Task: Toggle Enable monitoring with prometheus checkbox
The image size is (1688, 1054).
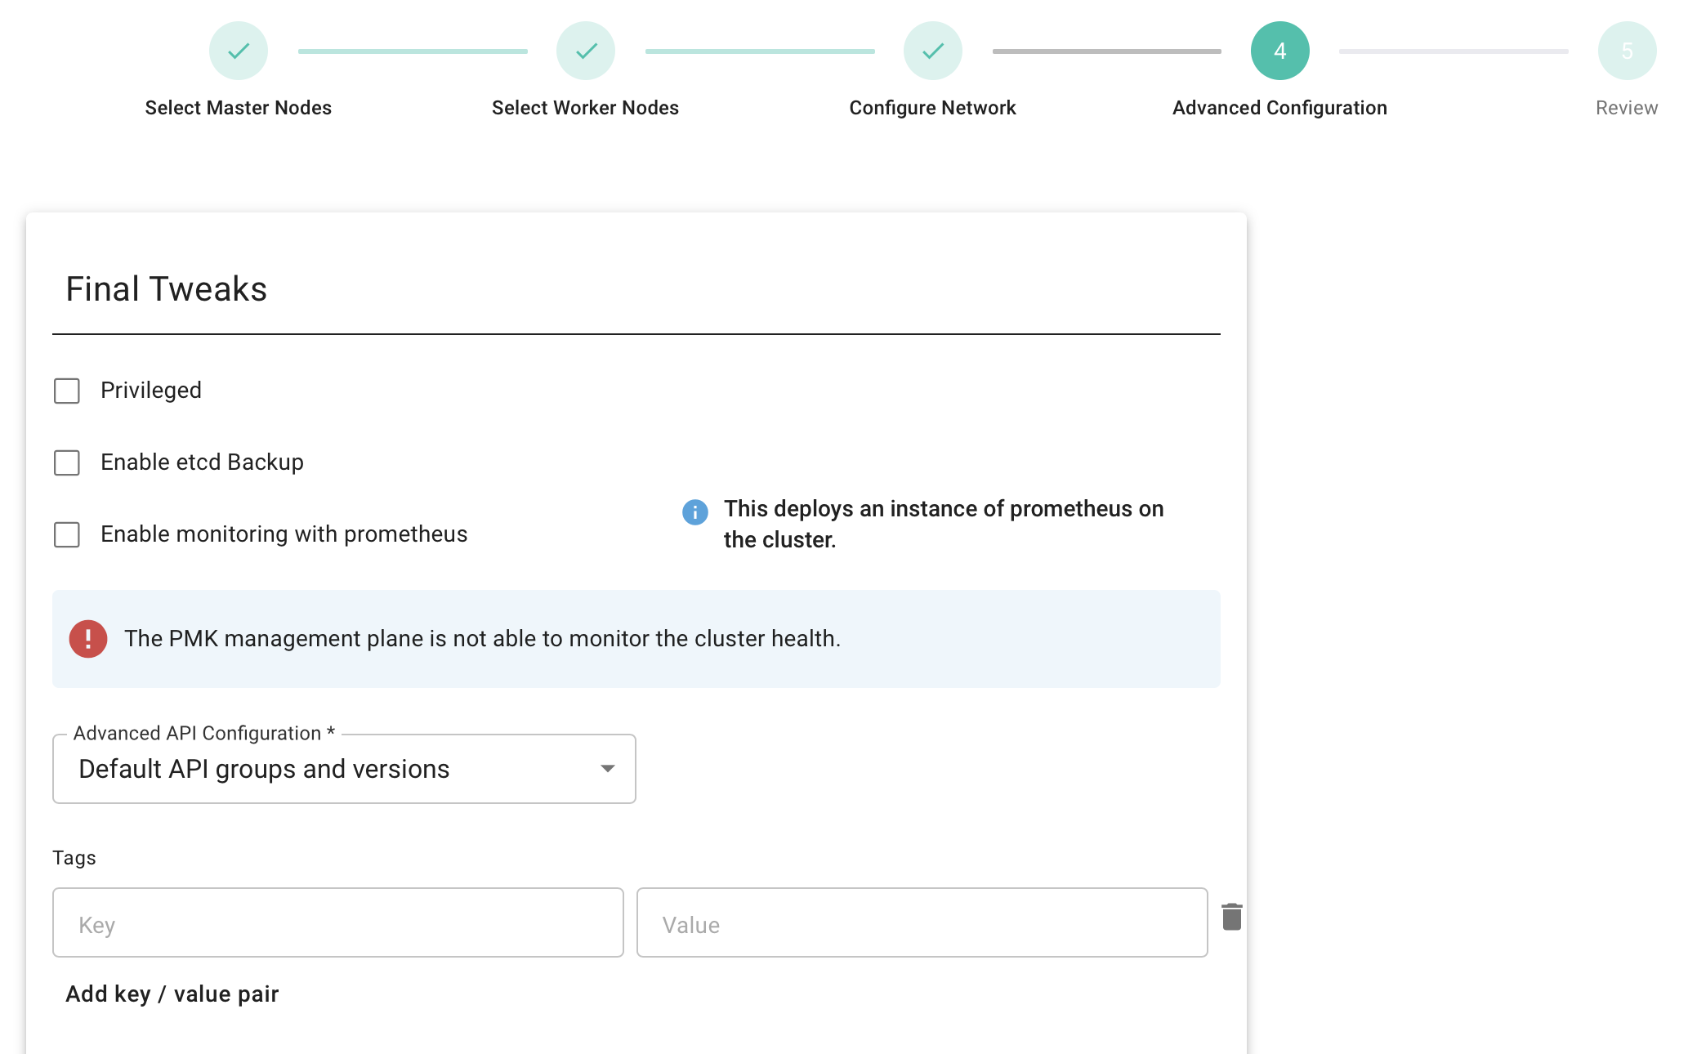Action: coord(67,534)
